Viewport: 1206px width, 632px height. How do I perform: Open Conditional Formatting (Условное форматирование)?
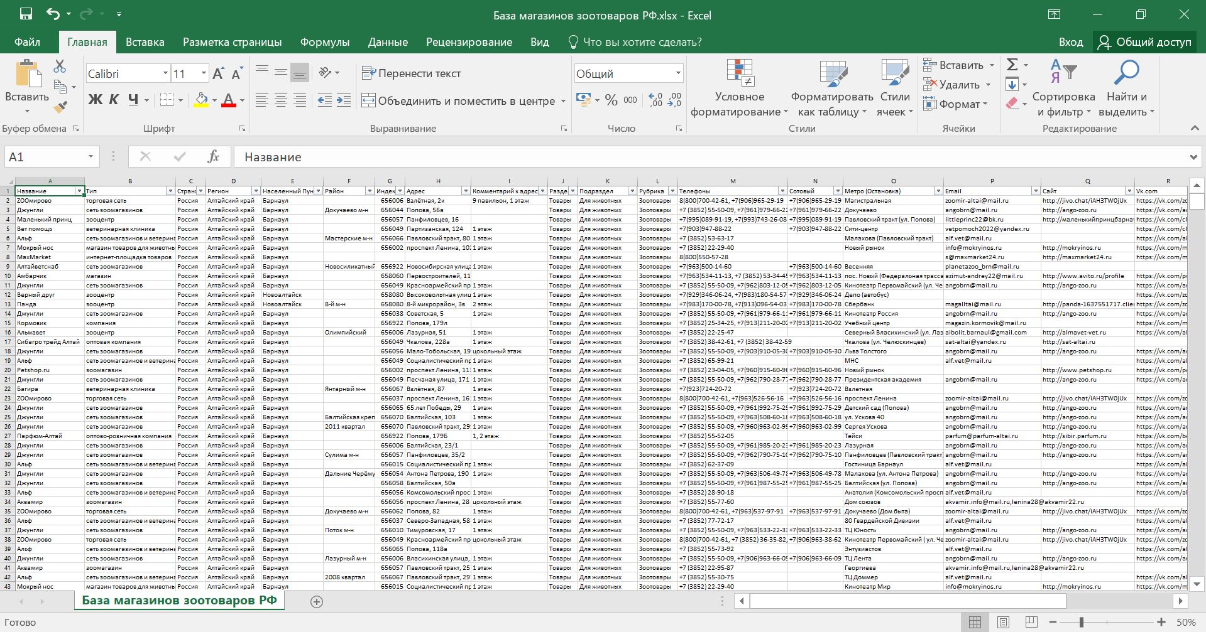739,89
